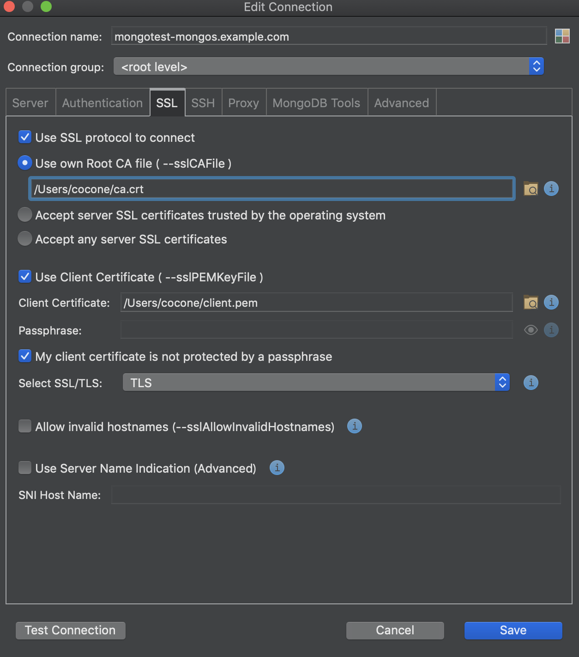Select Accept server SSL certificates trusted by OS
The width and height of the screenshot is (579, 657).
pyautogui.click(x=25, y=214)
